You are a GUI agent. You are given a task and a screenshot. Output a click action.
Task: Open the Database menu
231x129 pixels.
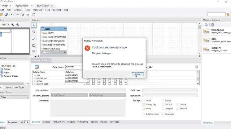[x=38, y=10]
